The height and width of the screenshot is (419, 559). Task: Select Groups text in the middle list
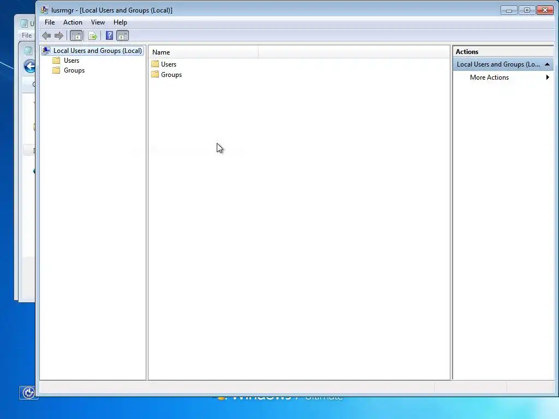click(171, 74)
